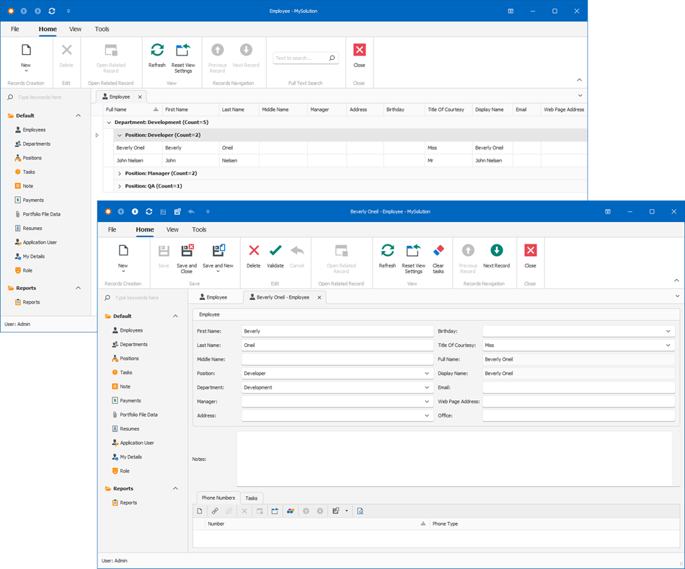Collapse the ribbon in the detail window
The height and width of the screenshot is (569, 685).
click(676, 280)
